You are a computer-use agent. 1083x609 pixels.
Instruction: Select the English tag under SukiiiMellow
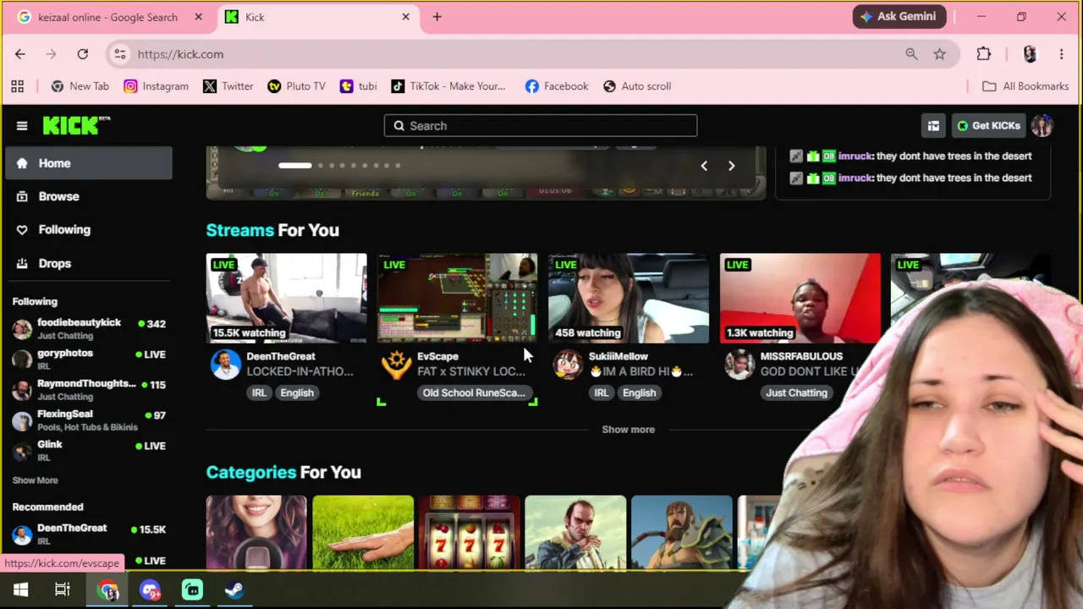point(640,392)
